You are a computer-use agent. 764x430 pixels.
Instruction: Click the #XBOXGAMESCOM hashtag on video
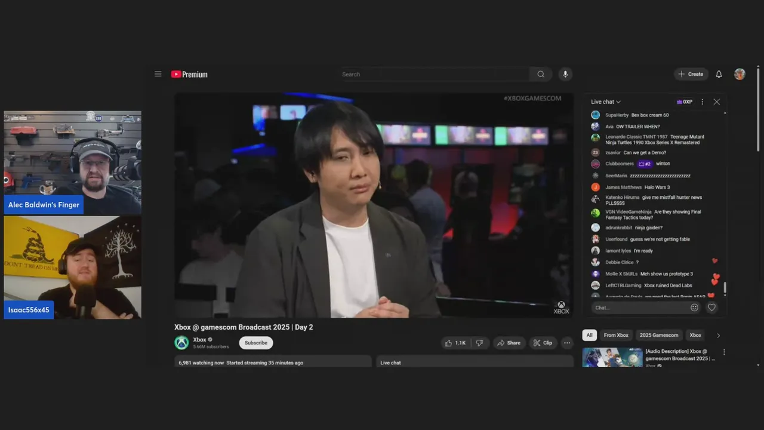tap(532, 98)
